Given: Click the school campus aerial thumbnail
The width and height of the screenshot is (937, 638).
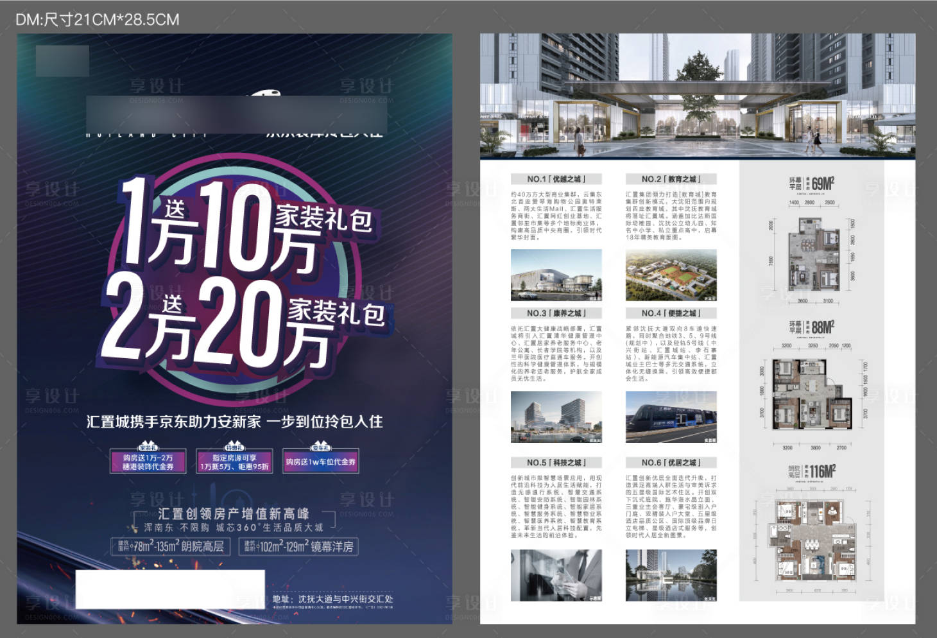Looking at the screenshot, I should pyautogui.click(x=671, y=275).
